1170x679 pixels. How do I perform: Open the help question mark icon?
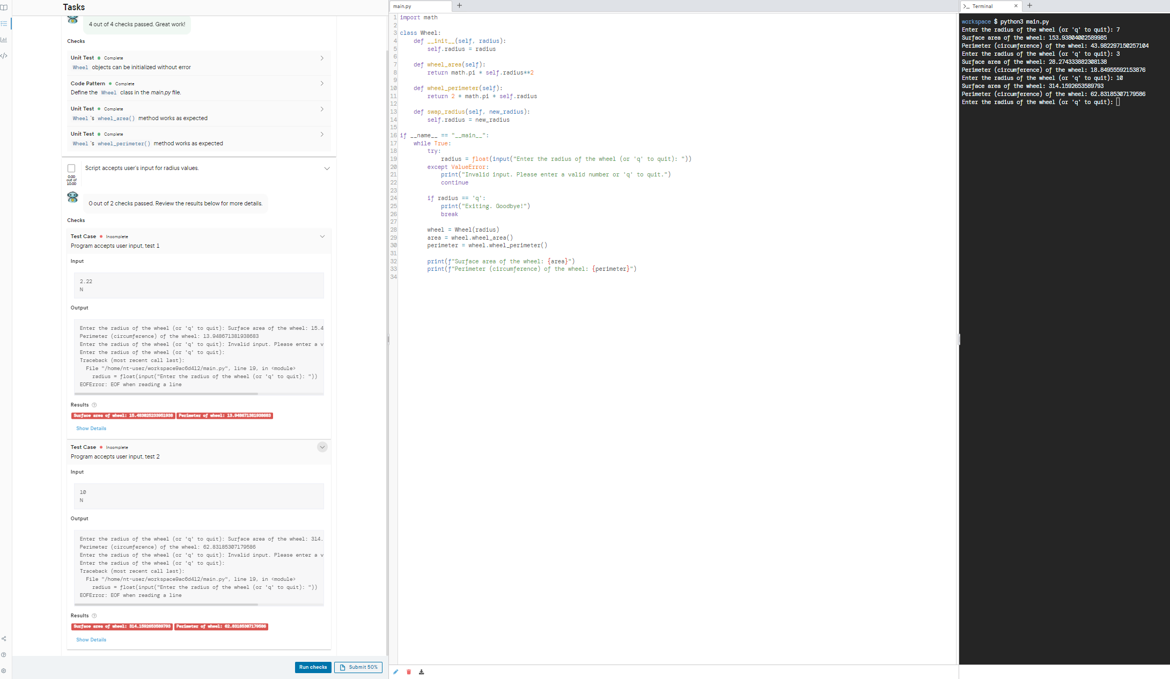pyautogui.click(x=4, y=654)
